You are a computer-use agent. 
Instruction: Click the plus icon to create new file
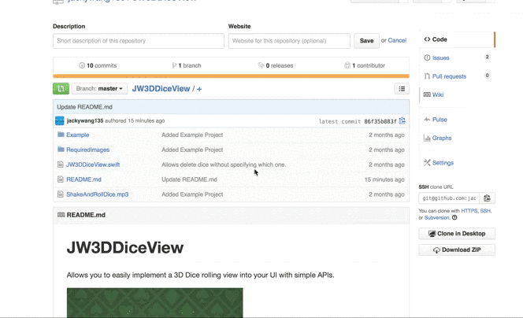coord(199,89)
